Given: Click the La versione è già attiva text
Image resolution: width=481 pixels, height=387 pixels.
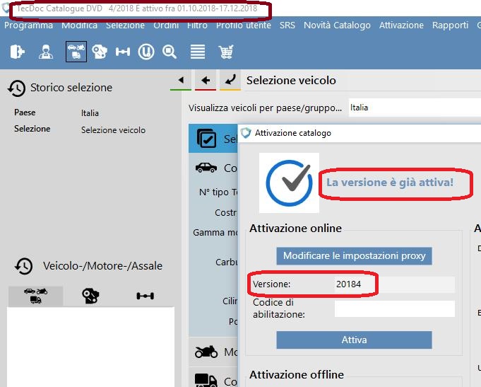Looking at the screenshot, I should pyautogui.click(x=390, y=183).
